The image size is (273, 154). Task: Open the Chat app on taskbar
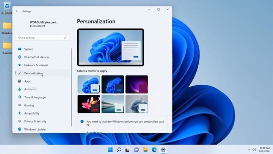tap(136, 150)
